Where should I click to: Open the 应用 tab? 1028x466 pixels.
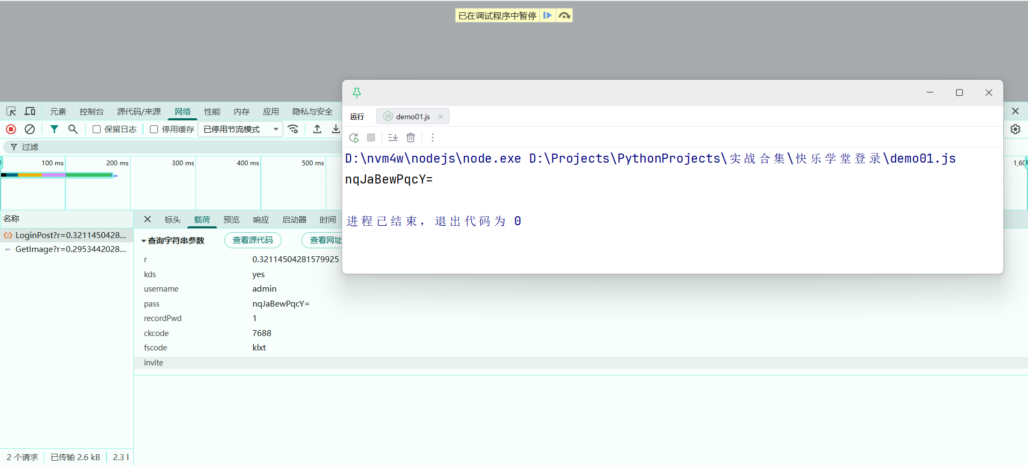(271, 111)
